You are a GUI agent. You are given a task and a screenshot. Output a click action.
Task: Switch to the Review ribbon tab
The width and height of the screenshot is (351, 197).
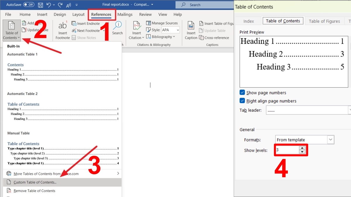145,14
